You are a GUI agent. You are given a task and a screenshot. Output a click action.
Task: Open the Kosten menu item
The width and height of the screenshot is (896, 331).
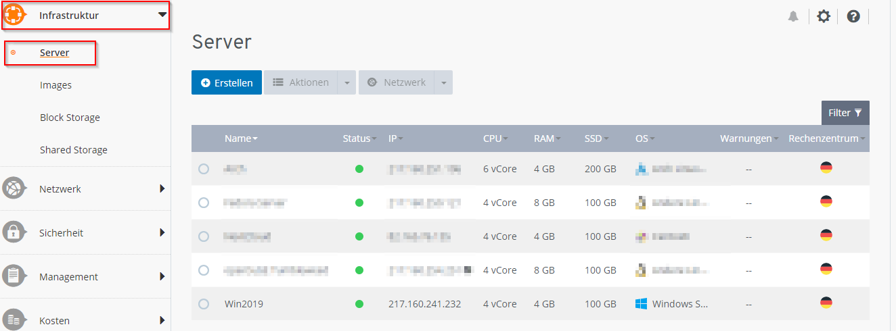click(x=54, y=320)
